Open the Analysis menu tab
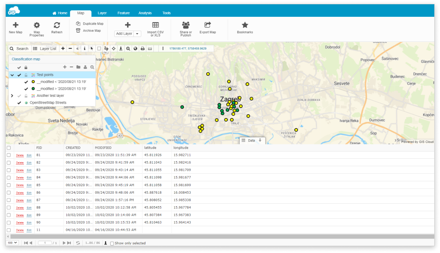The image size is (440, 253). click(145, 13)
